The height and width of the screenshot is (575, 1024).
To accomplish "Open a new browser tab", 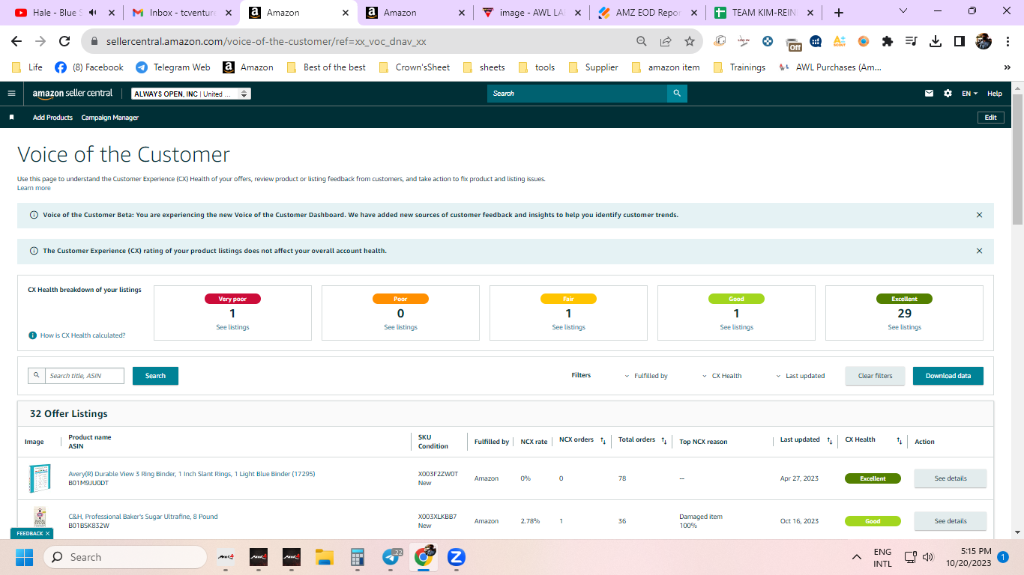I will tap(838, 13).
